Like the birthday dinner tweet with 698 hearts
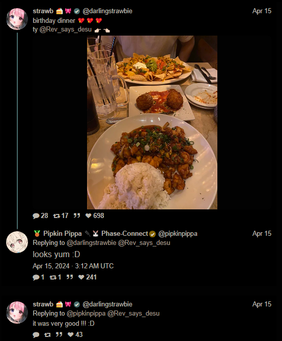The height and width of the screenshot is (341, 282). click(x=88, y=216)
